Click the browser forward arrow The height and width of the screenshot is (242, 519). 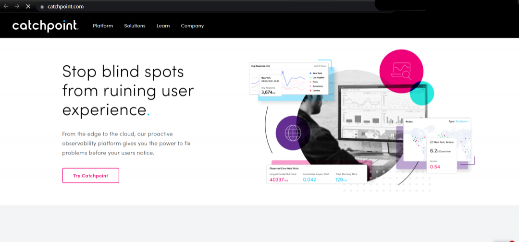click(17, 6)
